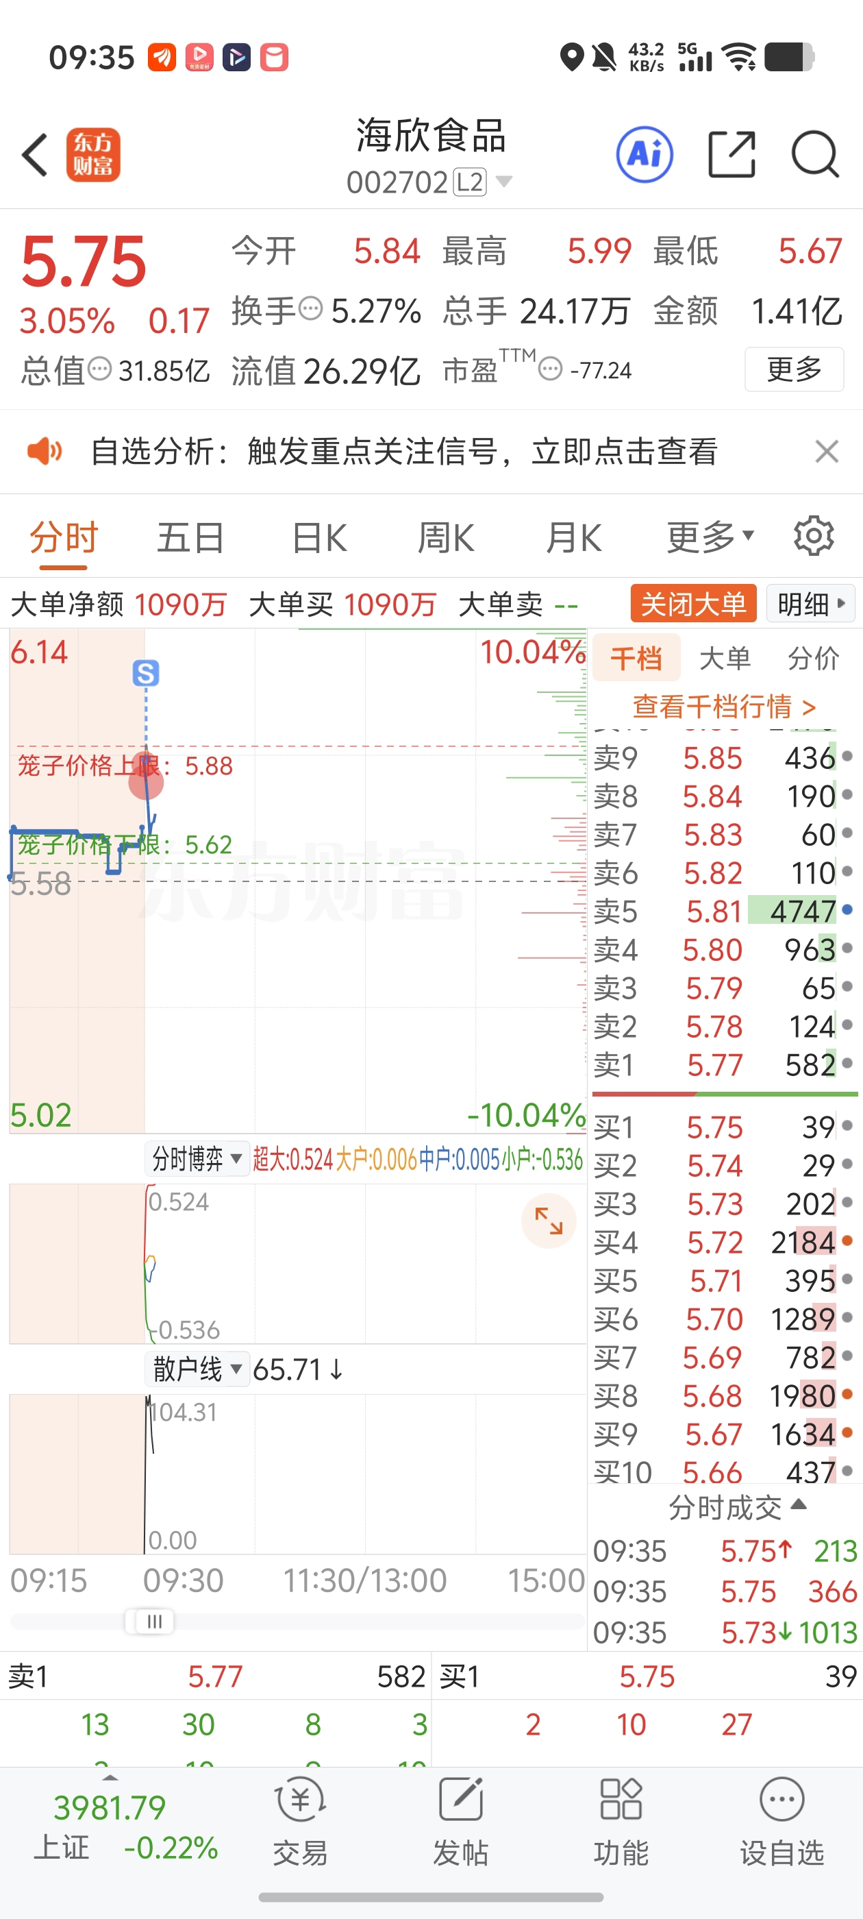Switch to 五日 chart tab
Screen dimensions: 863x1919
click(x=190, y=537)
